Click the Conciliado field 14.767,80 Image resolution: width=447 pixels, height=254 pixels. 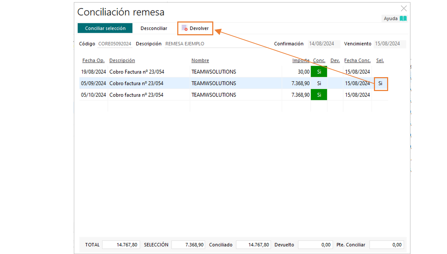[253, 245]
